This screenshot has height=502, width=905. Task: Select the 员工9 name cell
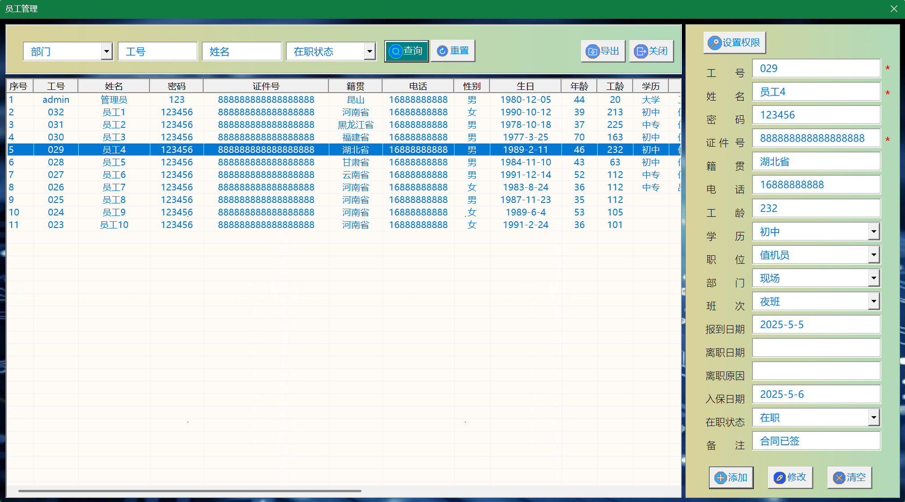tap(114, 212)
